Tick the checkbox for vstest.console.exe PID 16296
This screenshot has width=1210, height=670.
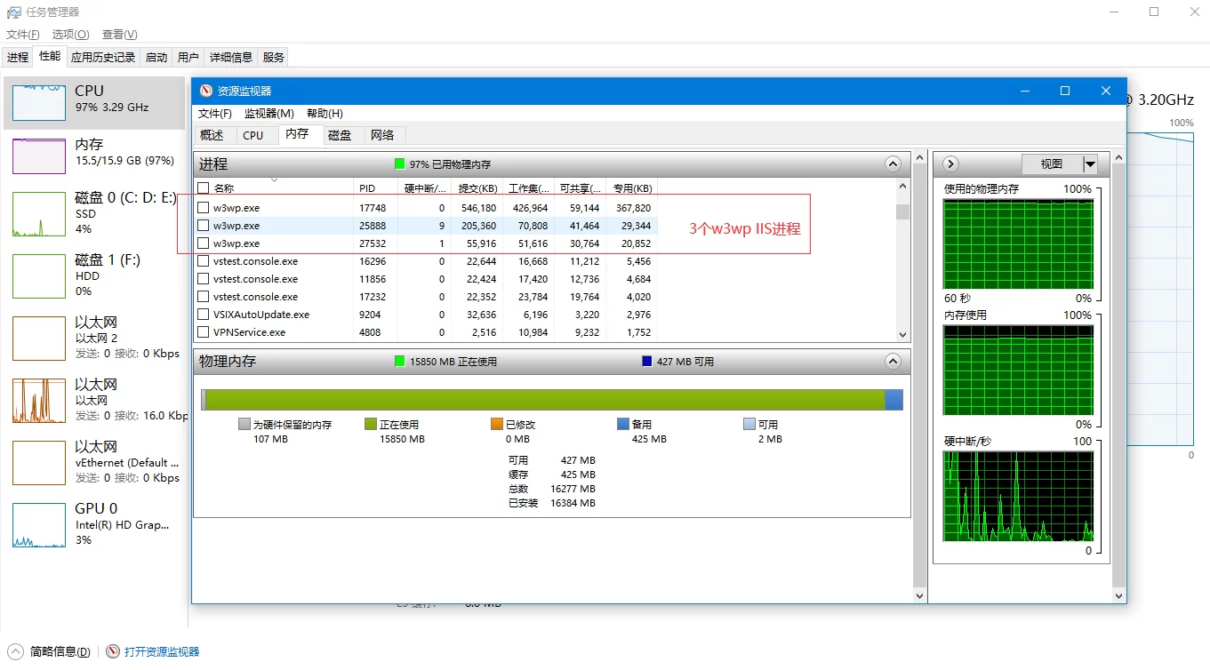(204, 261)
